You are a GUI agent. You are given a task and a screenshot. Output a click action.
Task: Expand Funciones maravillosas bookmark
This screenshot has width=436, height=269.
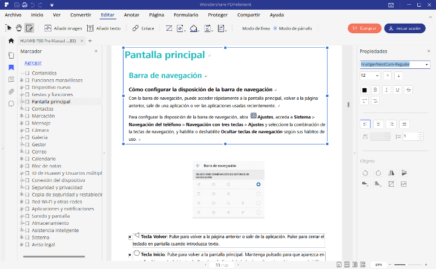click(21, 80)
